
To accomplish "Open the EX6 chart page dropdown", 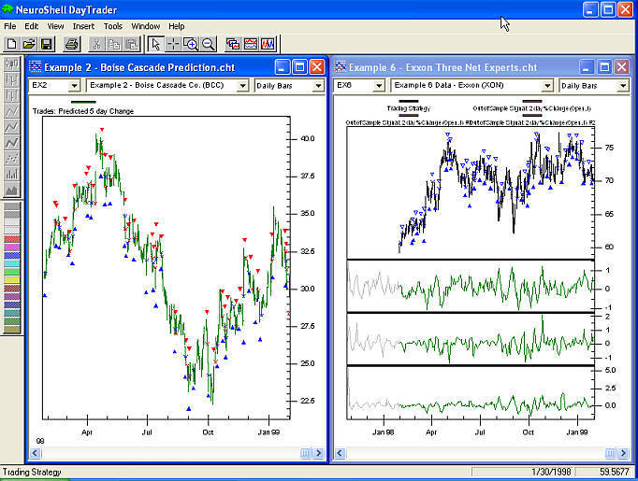I will pos(379,86).
